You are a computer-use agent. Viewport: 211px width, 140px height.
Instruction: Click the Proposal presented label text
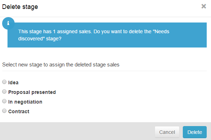tap(32, 92)
